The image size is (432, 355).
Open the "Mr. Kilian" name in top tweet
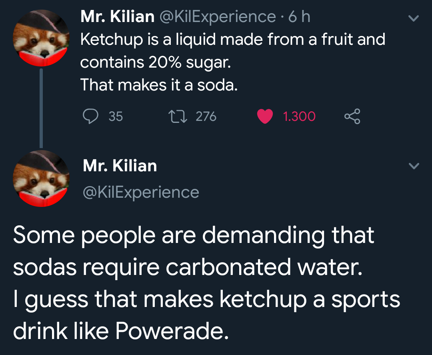[x=117, y=17]
